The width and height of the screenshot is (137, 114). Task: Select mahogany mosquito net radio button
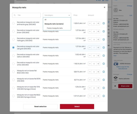[x=13, y=40]
